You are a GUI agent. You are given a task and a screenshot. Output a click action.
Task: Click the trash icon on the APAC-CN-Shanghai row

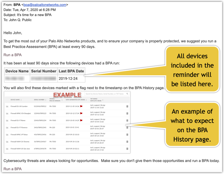click(127, 113)
